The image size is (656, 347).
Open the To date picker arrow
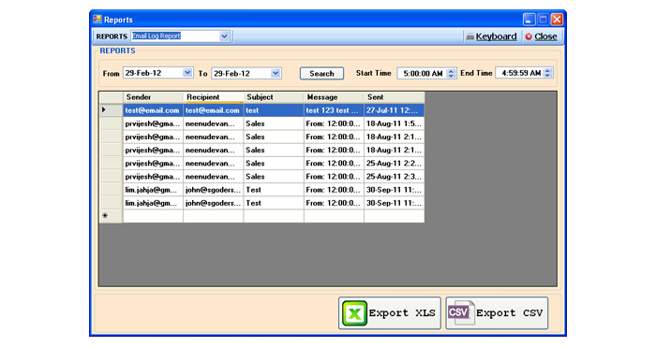pyautogui.click(x=276, y=73)
